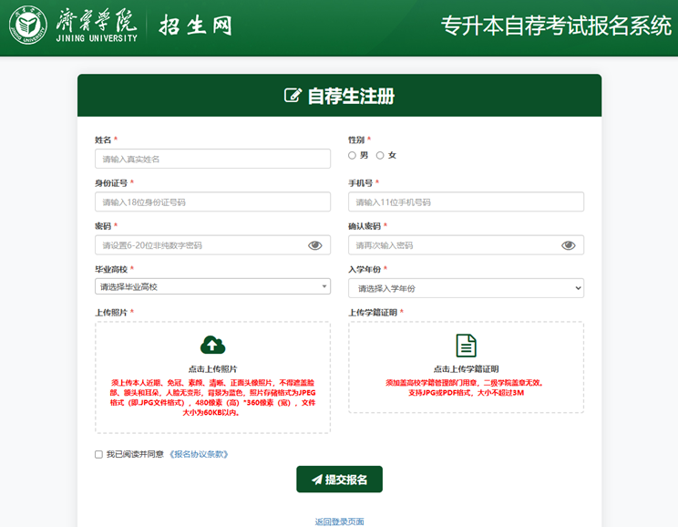Select the 女 radio button
The height and width of the screenshot is (527, 678).
[380, 156]
